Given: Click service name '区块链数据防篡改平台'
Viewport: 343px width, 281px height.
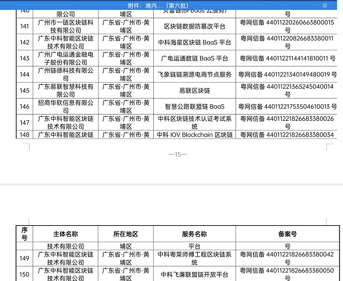Looking at the screenshot, I should point(195,26).
